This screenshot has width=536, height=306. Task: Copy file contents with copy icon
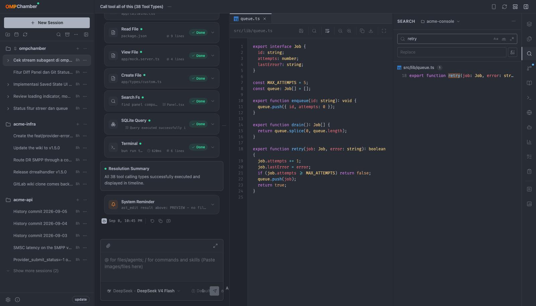click(x=362, y=31)
